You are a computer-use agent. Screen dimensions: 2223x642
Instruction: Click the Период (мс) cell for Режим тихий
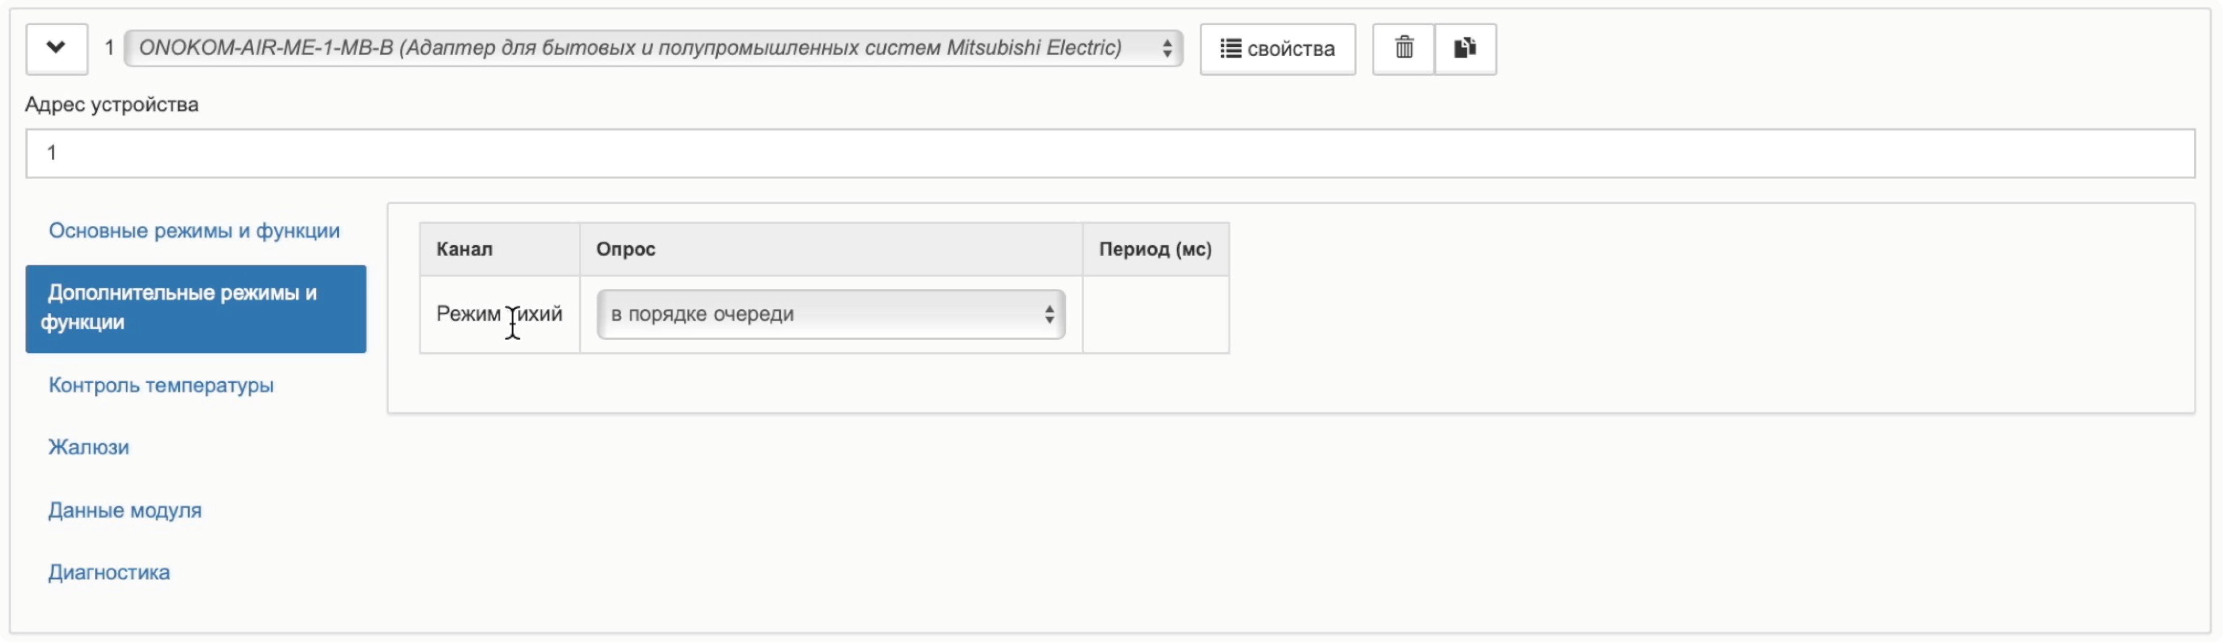(x=1155, y=314)
